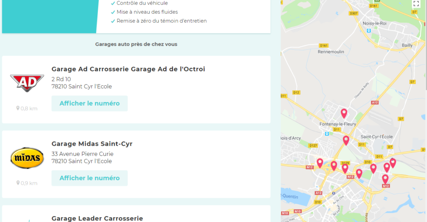Click the leftmost pin in the lower row of map pins

coord(320,163)
